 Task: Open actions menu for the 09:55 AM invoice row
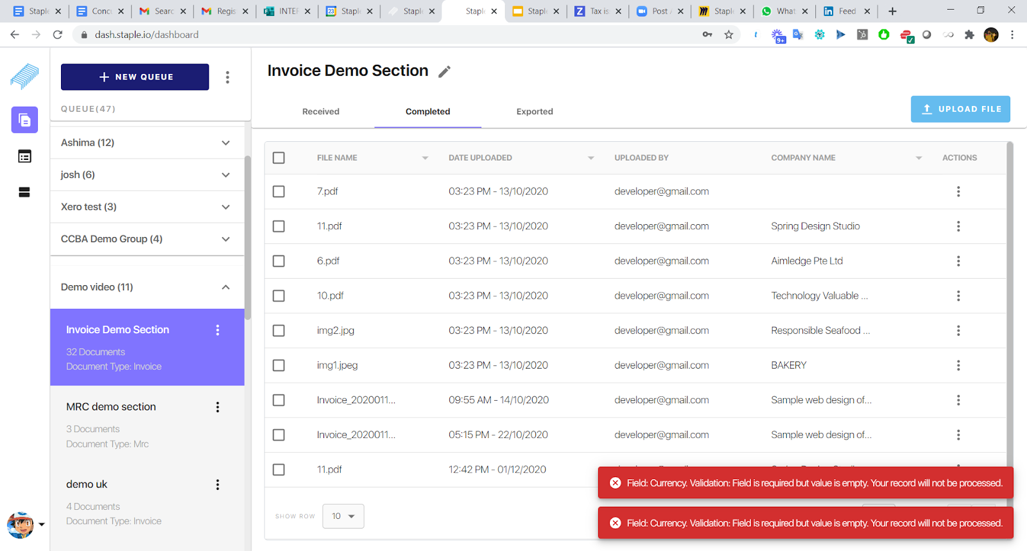[x=958, y=399]
